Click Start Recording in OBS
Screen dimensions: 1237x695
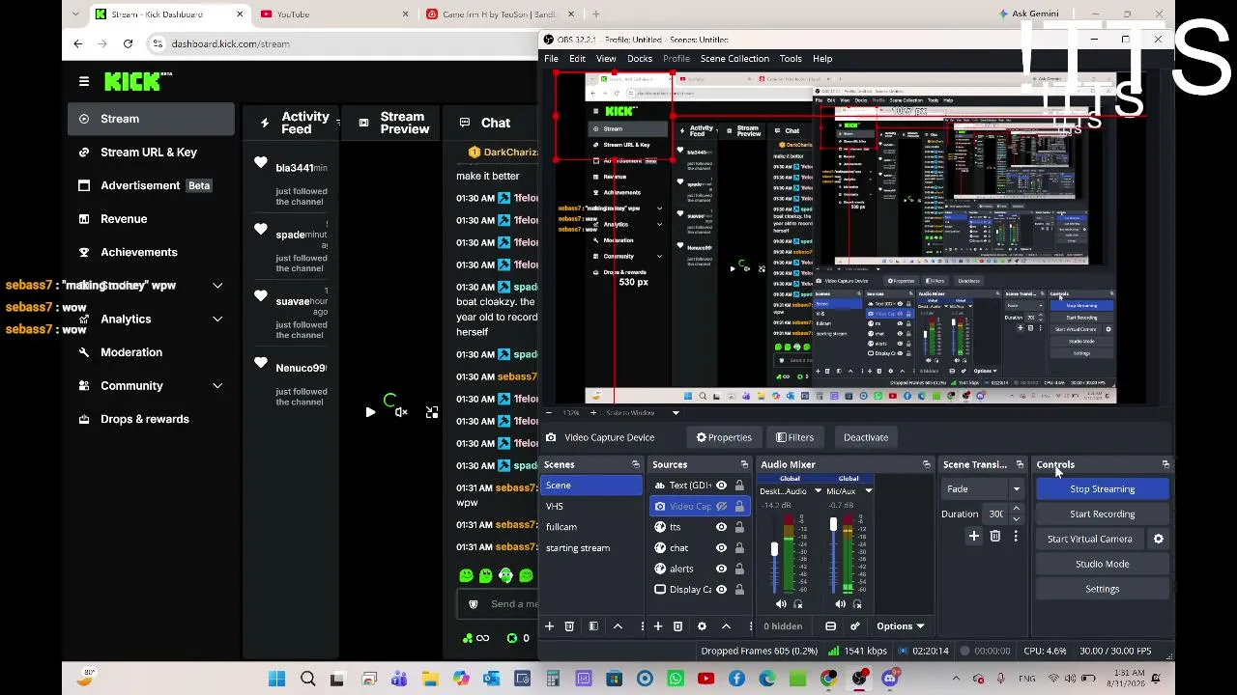pos(1102,514)
